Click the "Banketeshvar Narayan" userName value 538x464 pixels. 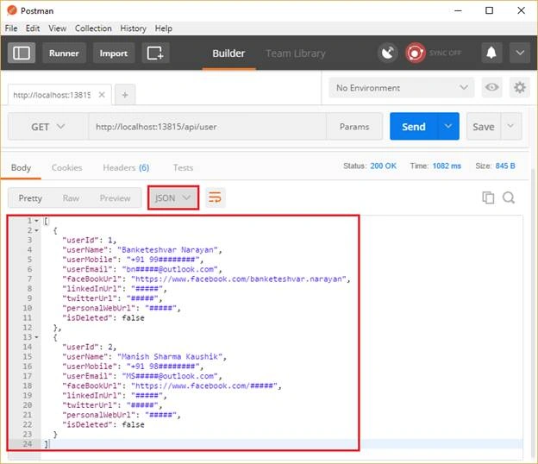point(167,250)
